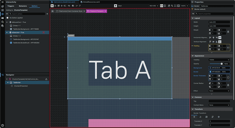Open the Navigator panel sidebar icon
235x128 pixels.
(3, 75)
